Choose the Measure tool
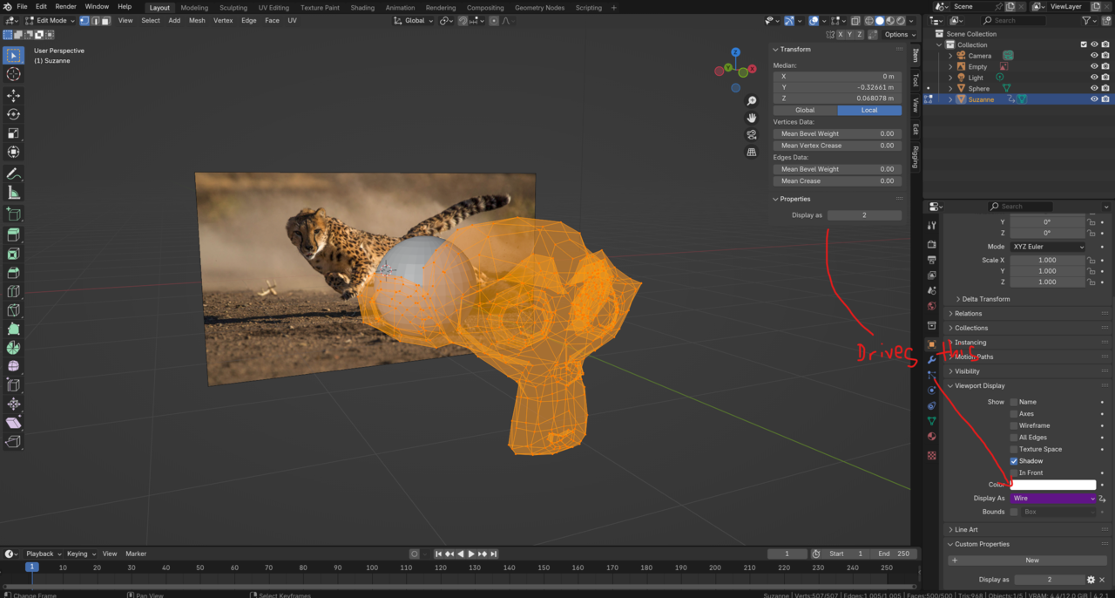Image resolution: width=1115 pixels, height=598 pixels. [x=13, y=193]
